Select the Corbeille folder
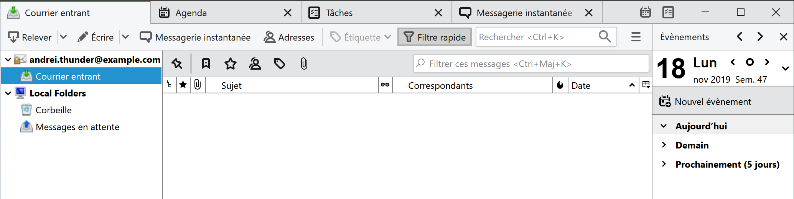The width and height of the screenshot is (794, 199). coord(53,110)
